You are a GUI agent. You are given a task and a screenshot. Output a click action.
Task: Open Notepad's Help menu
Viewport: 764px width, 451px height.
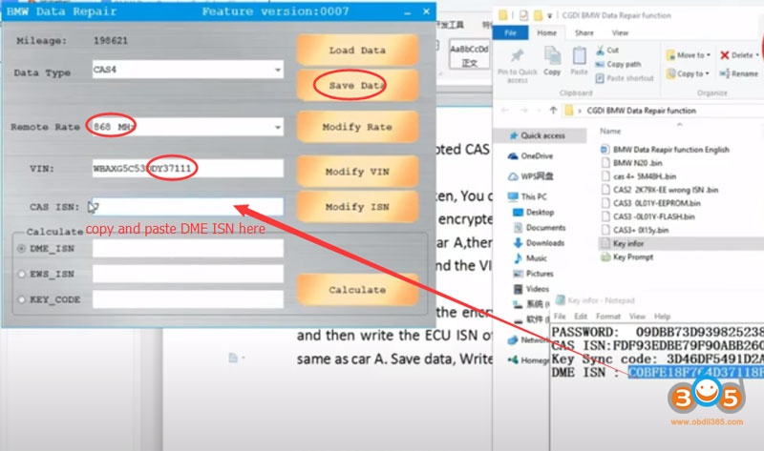click(x=662, y=317)
